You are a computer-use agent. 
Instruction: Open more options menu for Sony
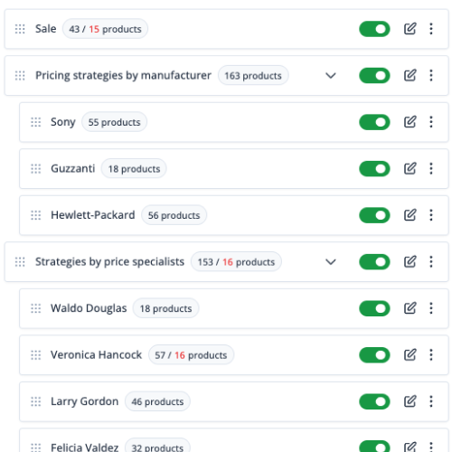coord(431,122)
